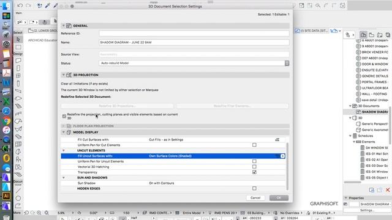
Task: Choose the Door tool in toolbox
Action: point(18,68)
